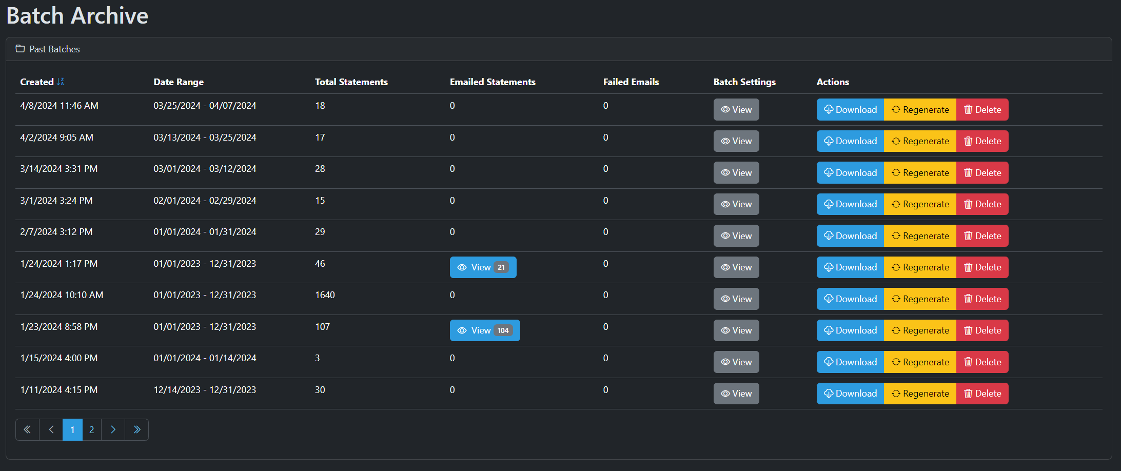This screenshot has height=471, width=1121.
Task: Go to the first page using double-left chevron
Action: coord(27,429)
